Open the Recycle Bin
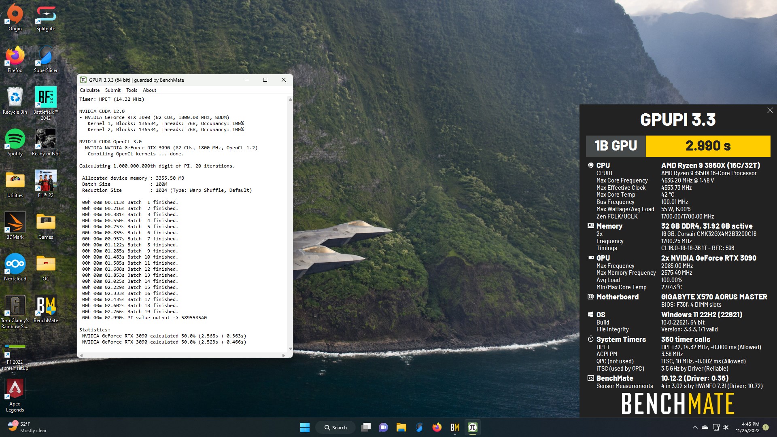The height and width of the screenshot is (437, 777). (x=15, y=101)
